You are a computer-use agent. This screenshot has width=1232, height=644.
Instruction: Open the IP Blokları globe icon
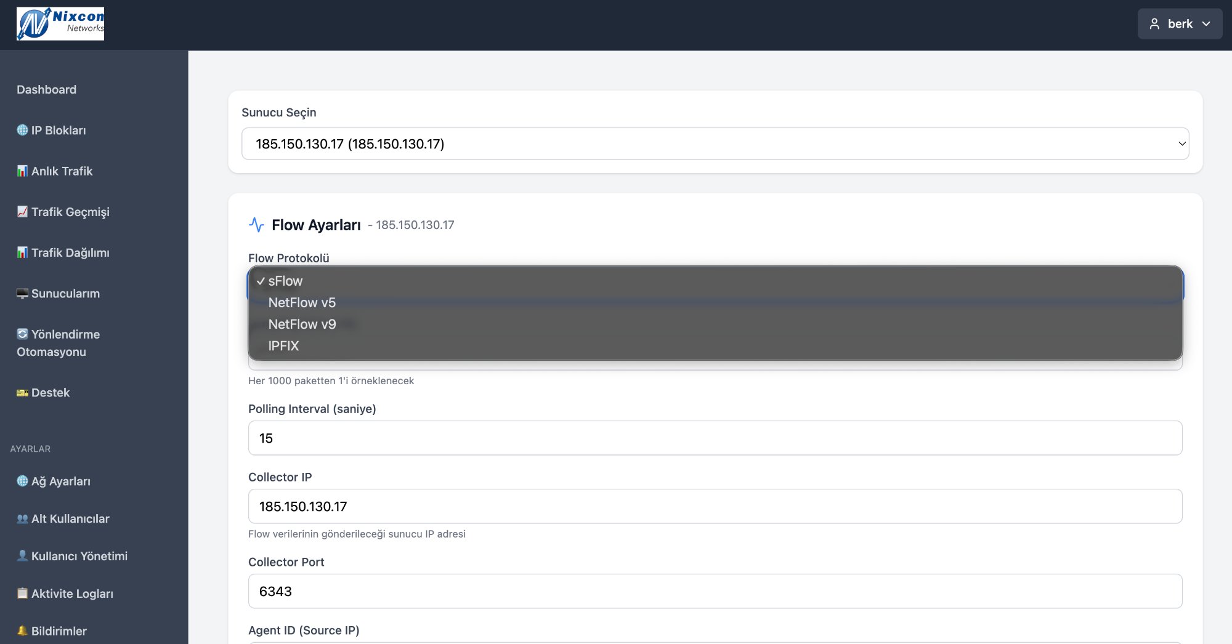[x=22, y=130]
